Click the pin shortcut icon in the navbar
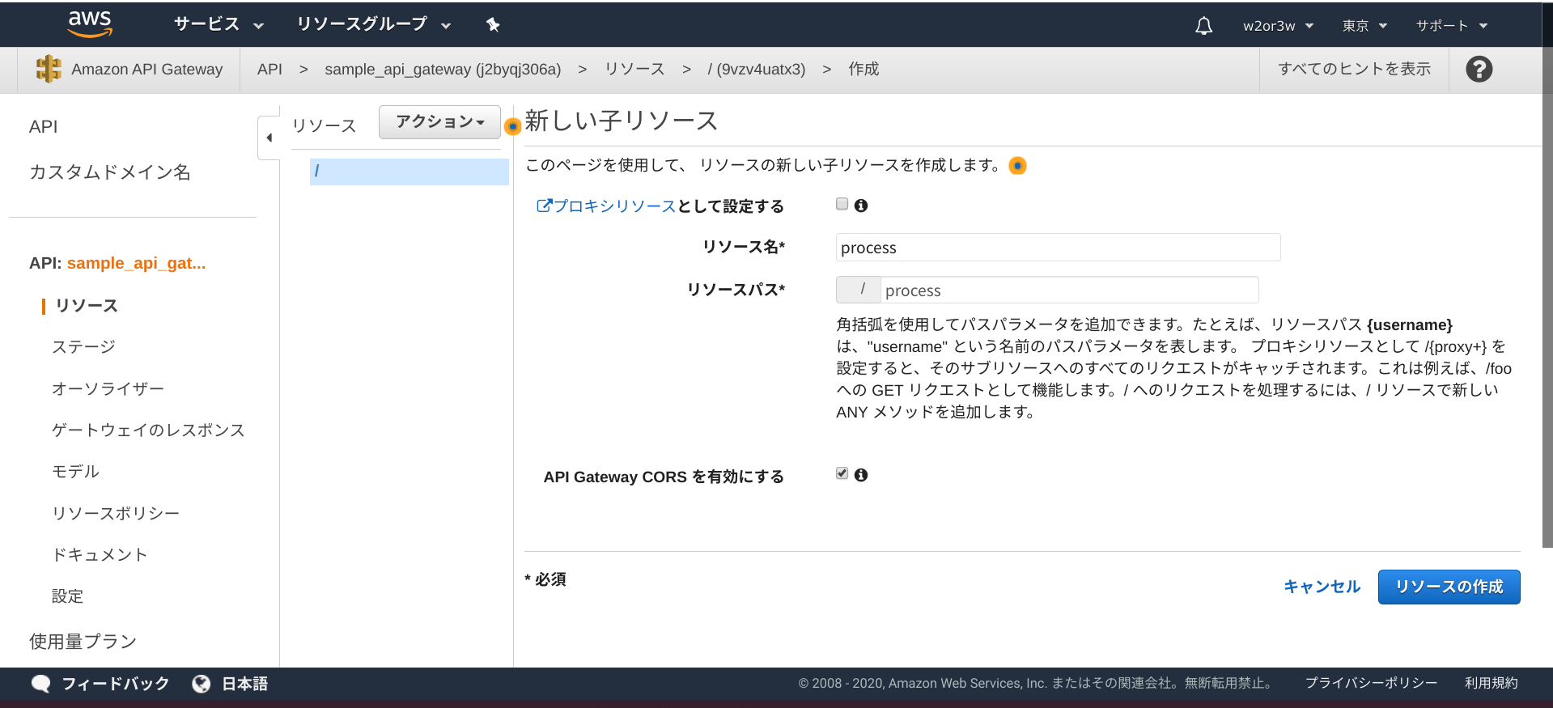Image resolution: width=1553 pixels, height=708 pixels. 493,25
